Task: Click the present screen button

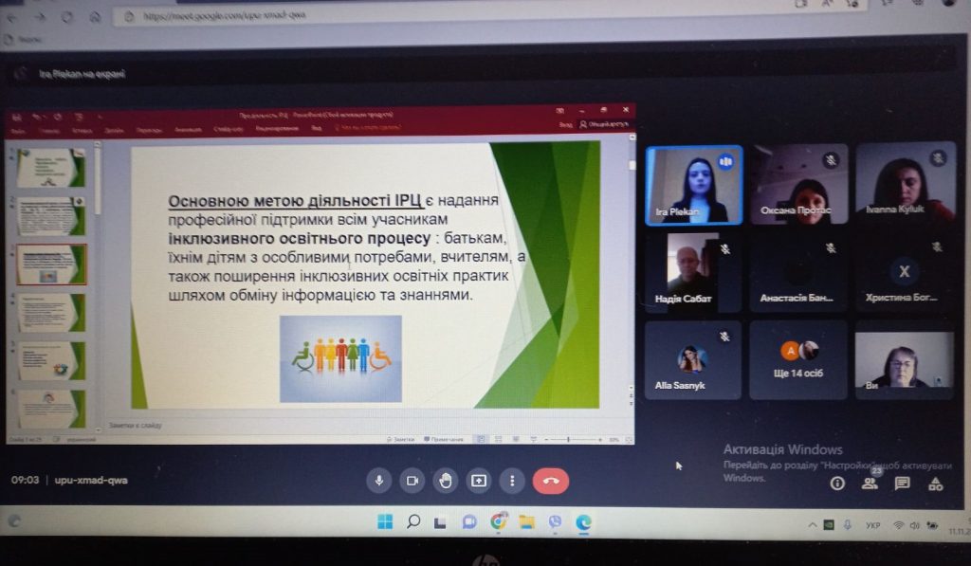Action: point(479,481)
